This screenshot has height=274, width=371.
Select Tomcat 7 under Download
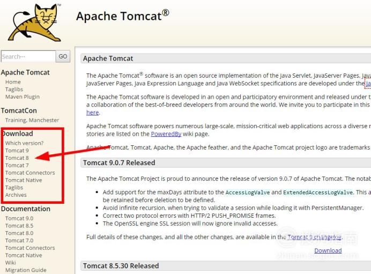(x=17, y=165)
